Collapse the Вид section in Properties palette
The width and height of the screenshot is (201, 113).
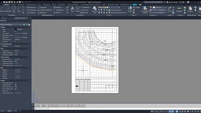click(29, 68)
